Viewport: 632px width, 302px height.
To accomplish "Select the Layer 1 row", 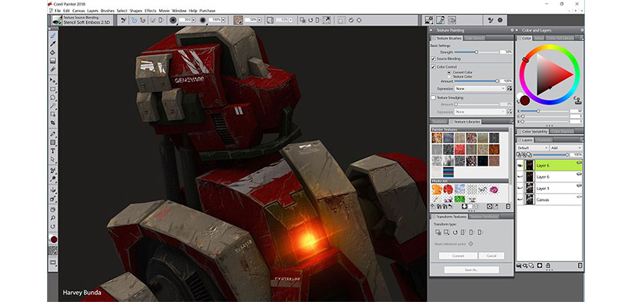I will pos(550,188).
